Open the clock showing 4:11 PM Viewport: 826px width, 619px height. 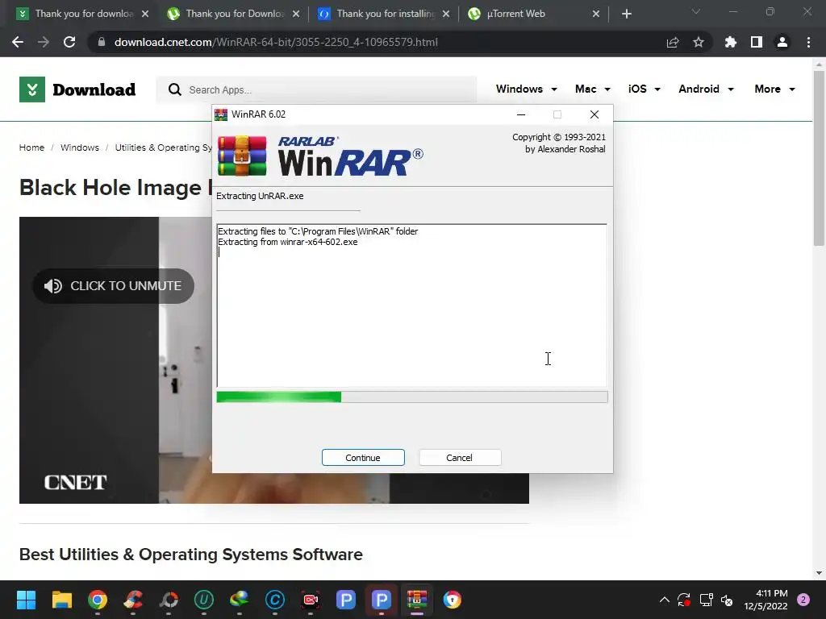(x=766, y=600)
